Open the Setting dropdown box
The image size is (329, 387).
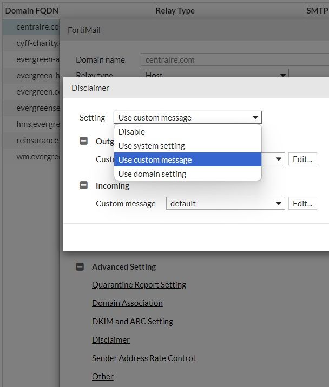187,117
